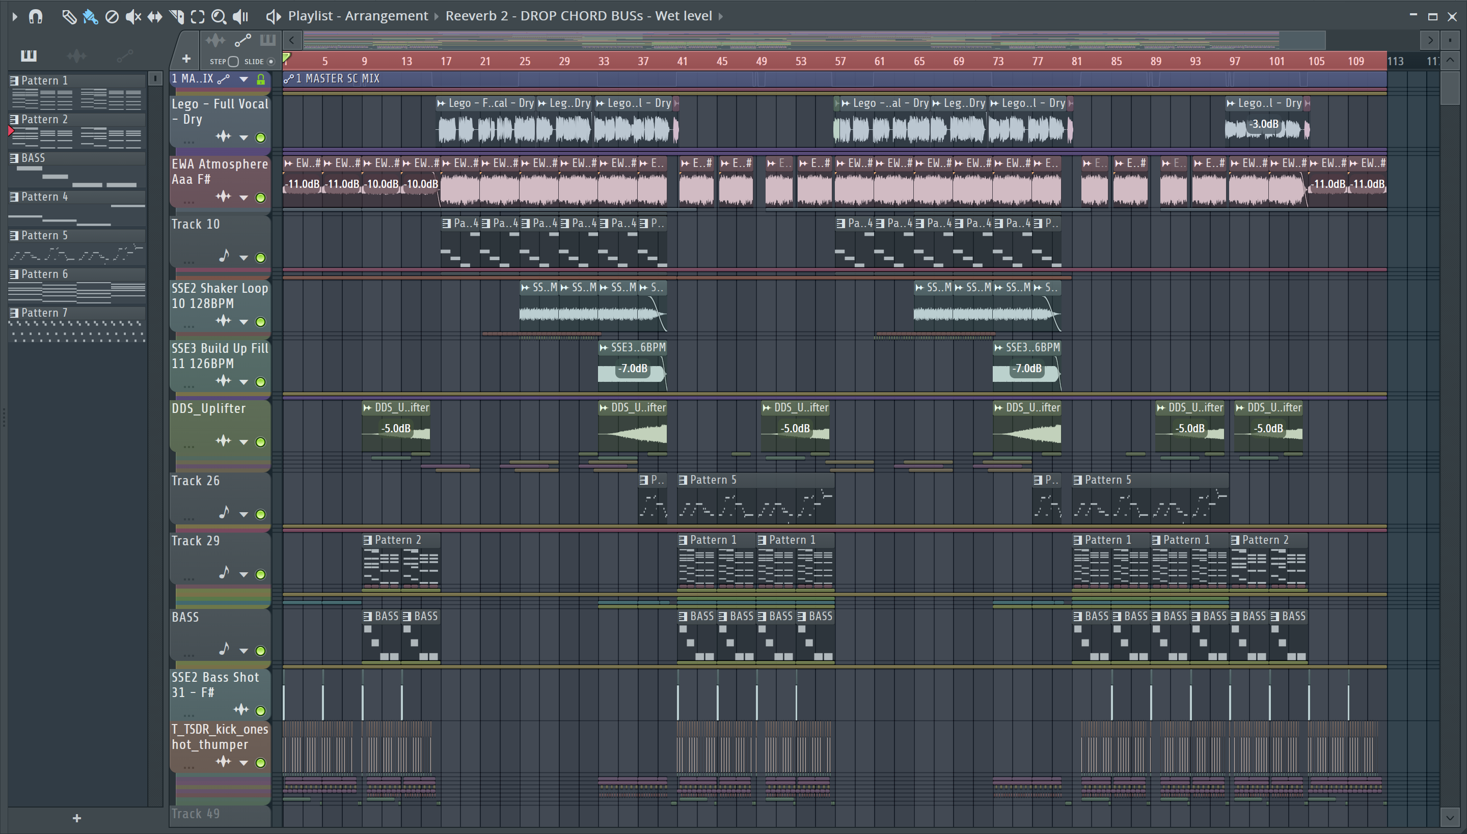Image resolution: width=1467 pixels, height=834 pixels.
Task: Click the note icon on Track 10
Action: [x=224, y=256]
